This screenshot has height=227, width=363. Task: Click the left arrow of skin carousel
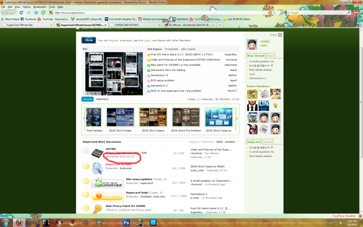(84, 118)
